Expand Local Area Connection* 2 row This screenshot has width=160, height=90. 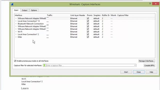click(x=16, y=34)
